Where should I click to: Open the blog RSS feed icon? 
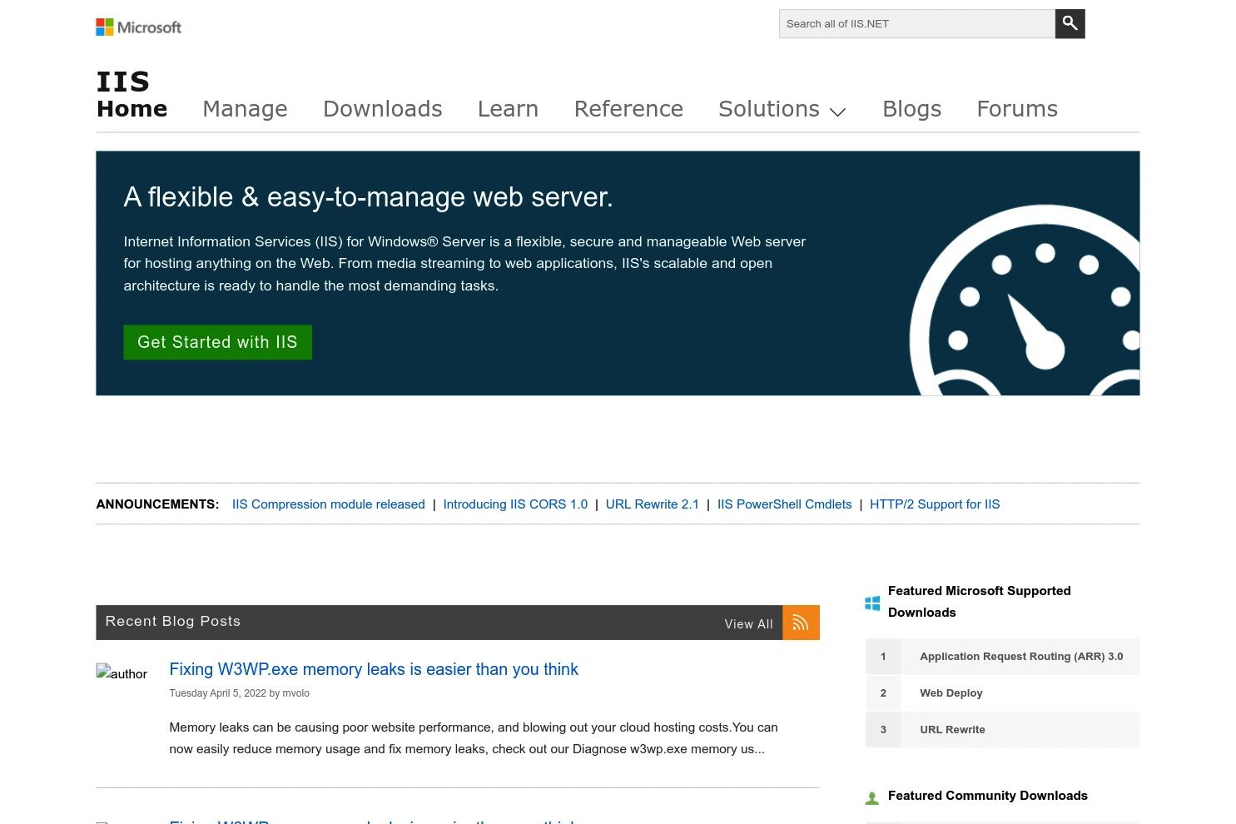click(801, 623)
